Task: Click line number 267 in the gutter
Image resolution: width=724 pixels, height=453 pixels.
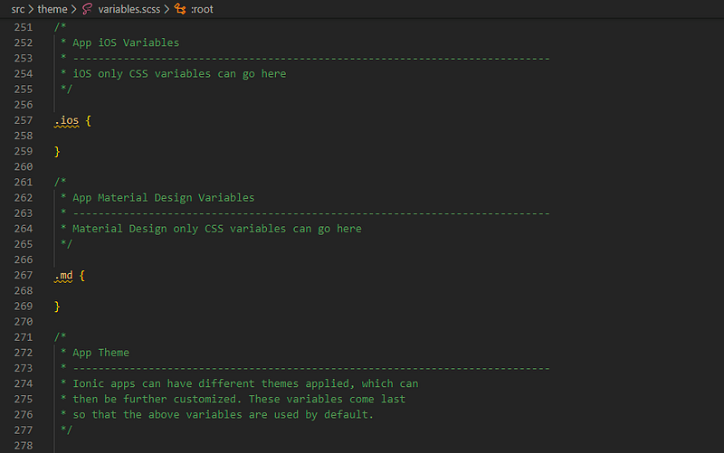Action: coord(24,276)
